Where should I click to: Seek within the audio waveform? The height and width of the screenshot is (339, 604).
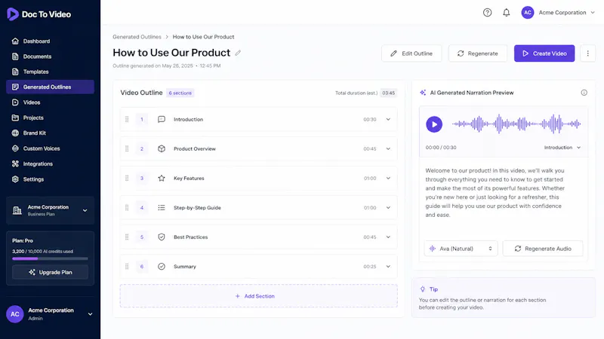[516, 124]
